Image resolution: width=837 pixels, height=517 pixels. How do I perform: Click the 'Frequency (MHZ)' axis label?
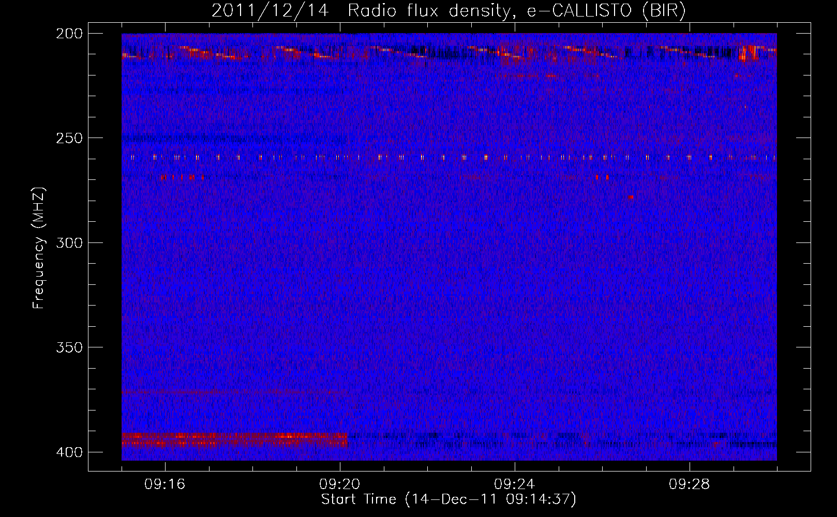tap(39, 248)
